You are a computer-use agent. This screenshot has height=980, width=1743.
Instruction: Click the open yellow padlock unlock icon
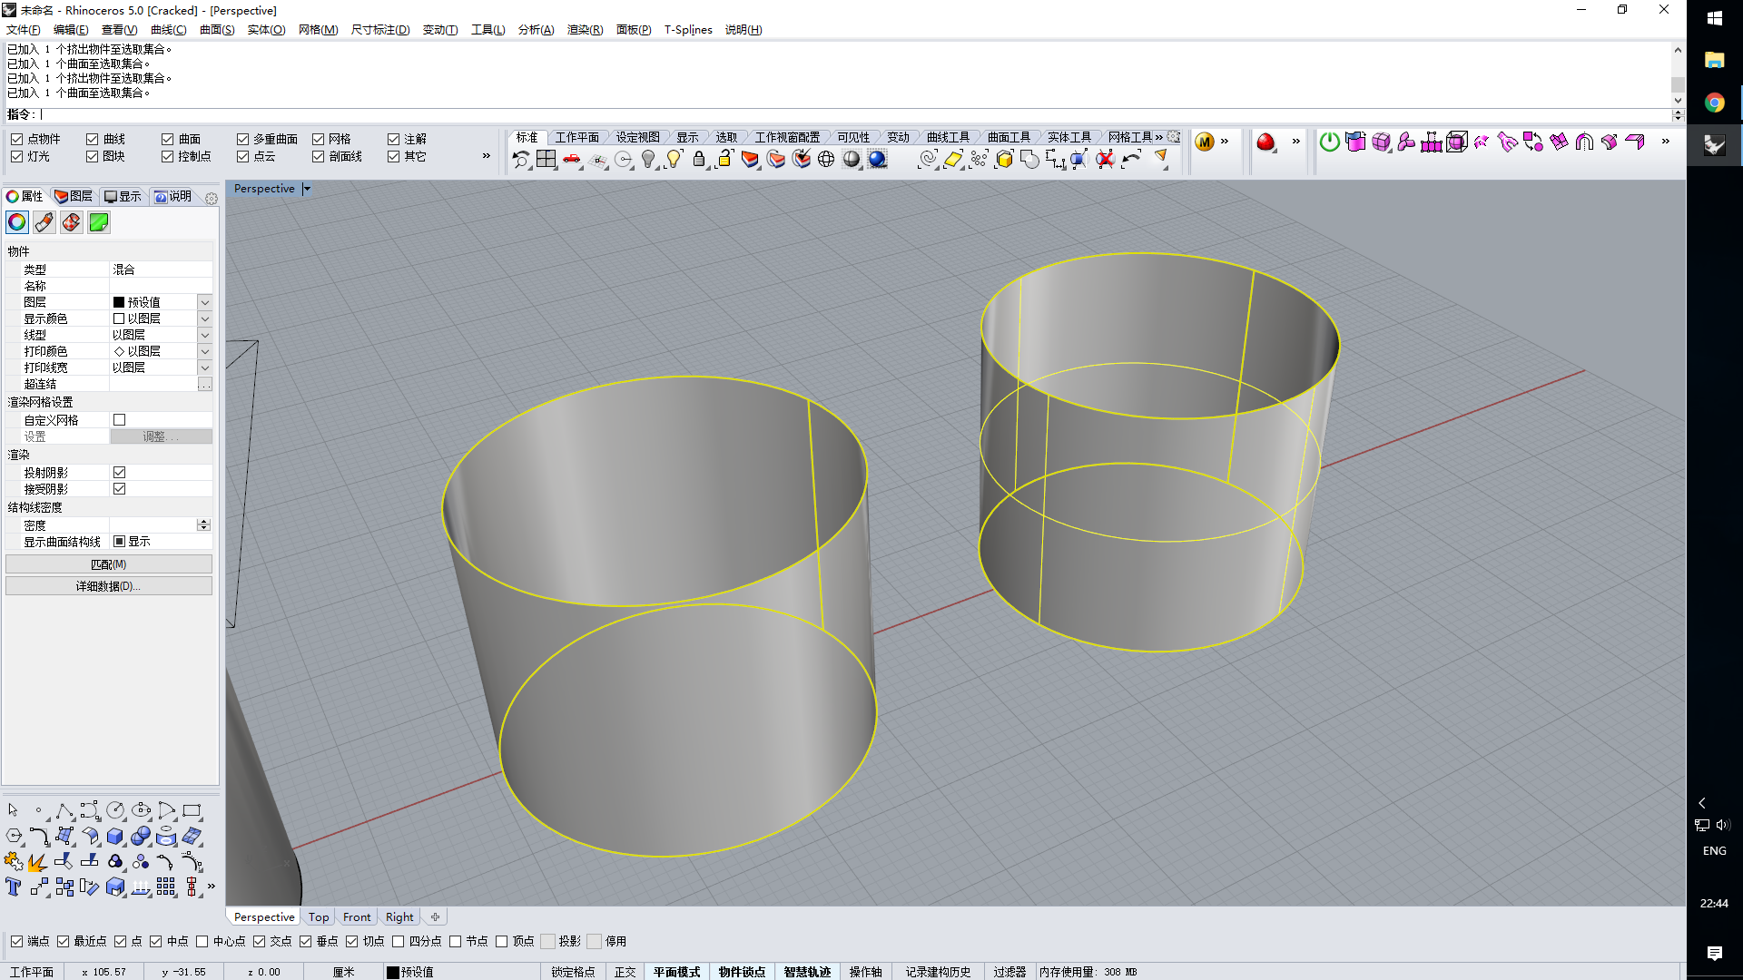pos(724,160)
